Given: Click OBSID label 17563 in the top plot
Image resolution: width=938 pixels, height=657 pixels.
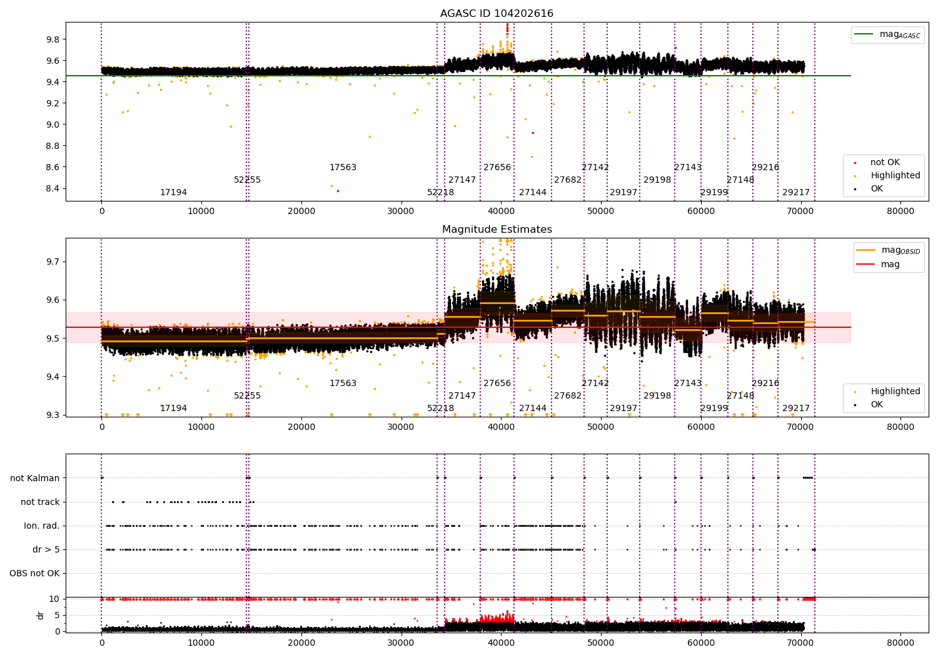Looking at the screenshot, I should click(343, 168).
